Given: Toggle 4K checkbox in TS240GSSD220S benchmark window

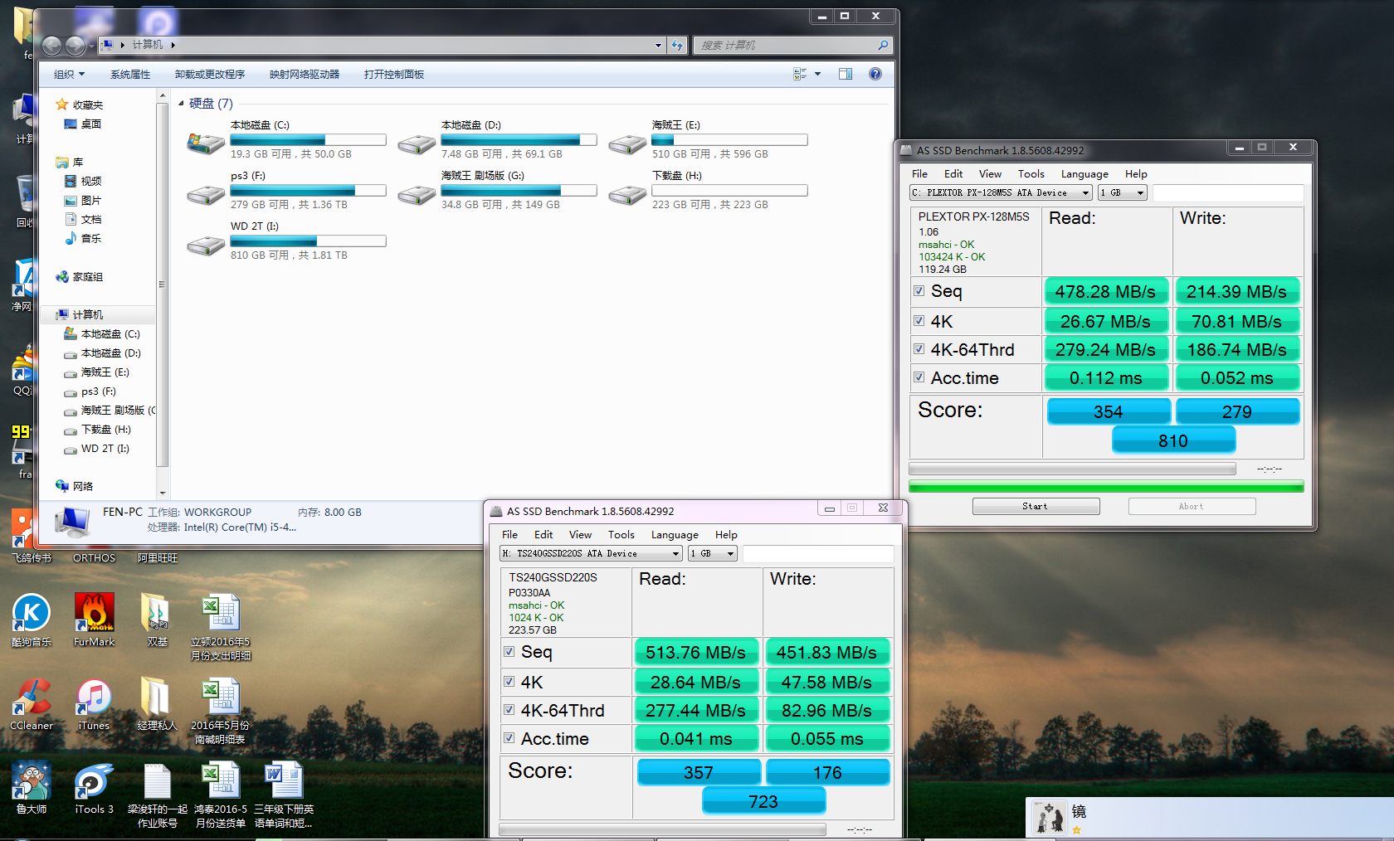Looking at the screenshot, I should 509,682.
